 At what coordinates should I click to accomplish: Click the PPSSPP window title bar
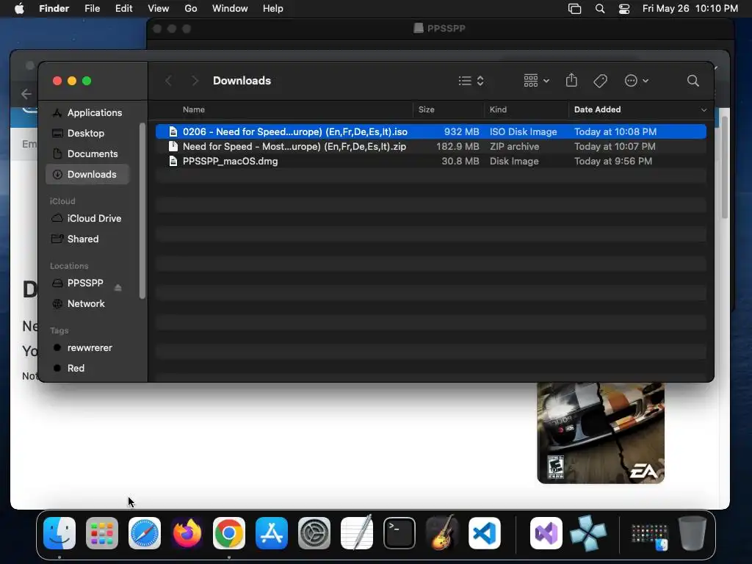click(x=440, y=29)
